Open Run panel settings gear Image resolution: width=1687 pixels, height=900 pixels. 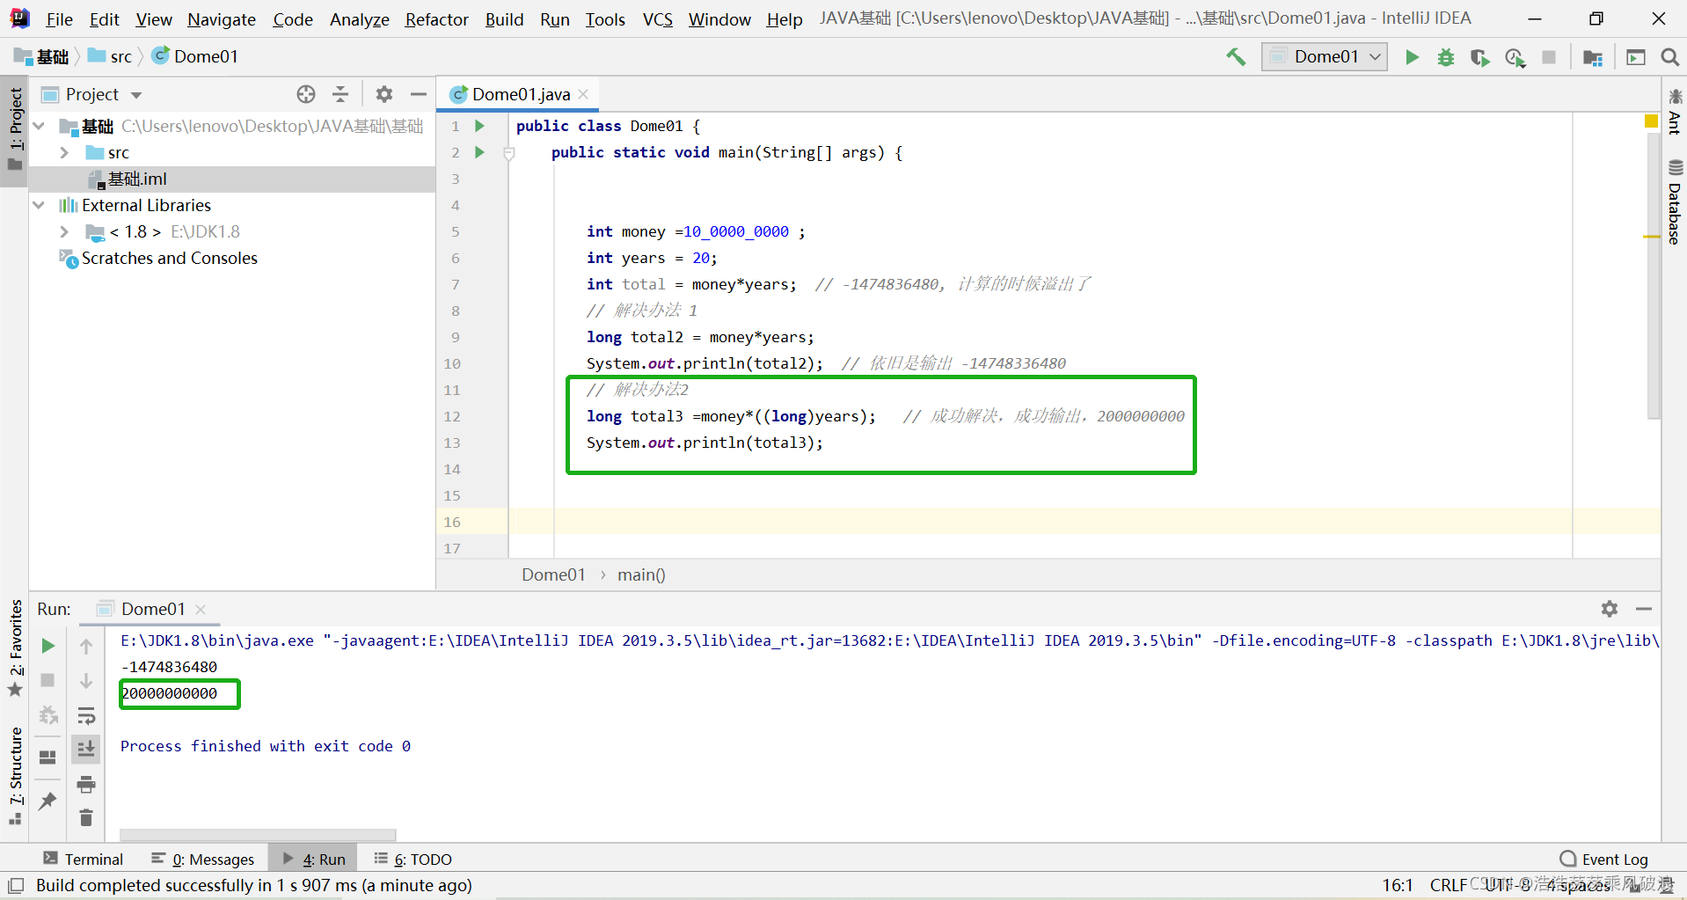point(1610,609)
